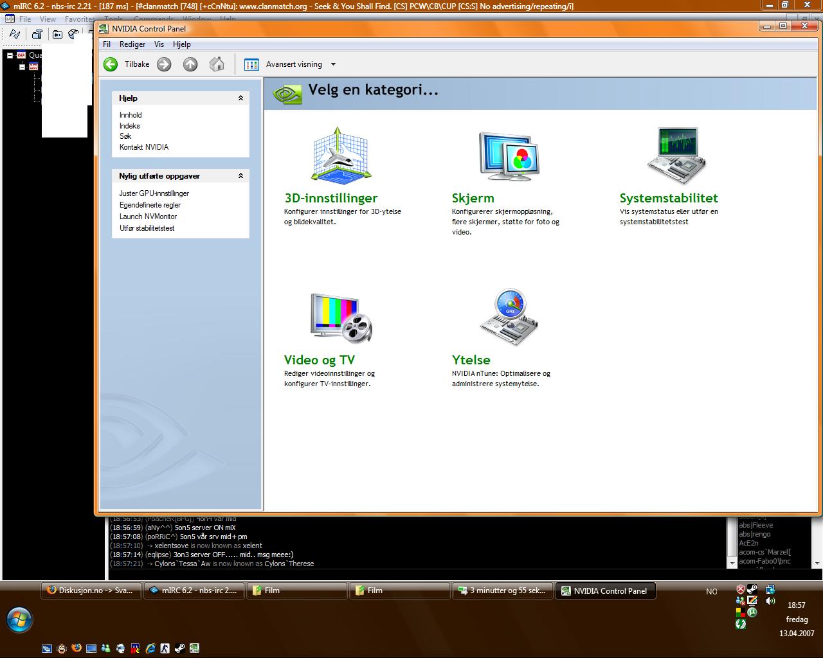The height and width of the screenshot is (658, 823).
Task: Click the network icon in system tray
Action: (770, 589)
